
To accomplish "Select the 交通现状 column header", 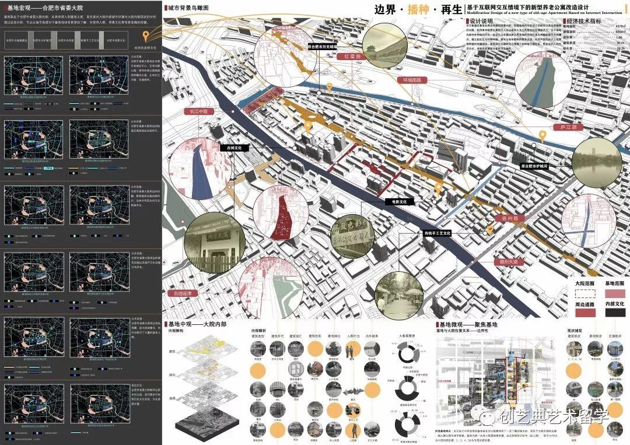I will [615, 336].
